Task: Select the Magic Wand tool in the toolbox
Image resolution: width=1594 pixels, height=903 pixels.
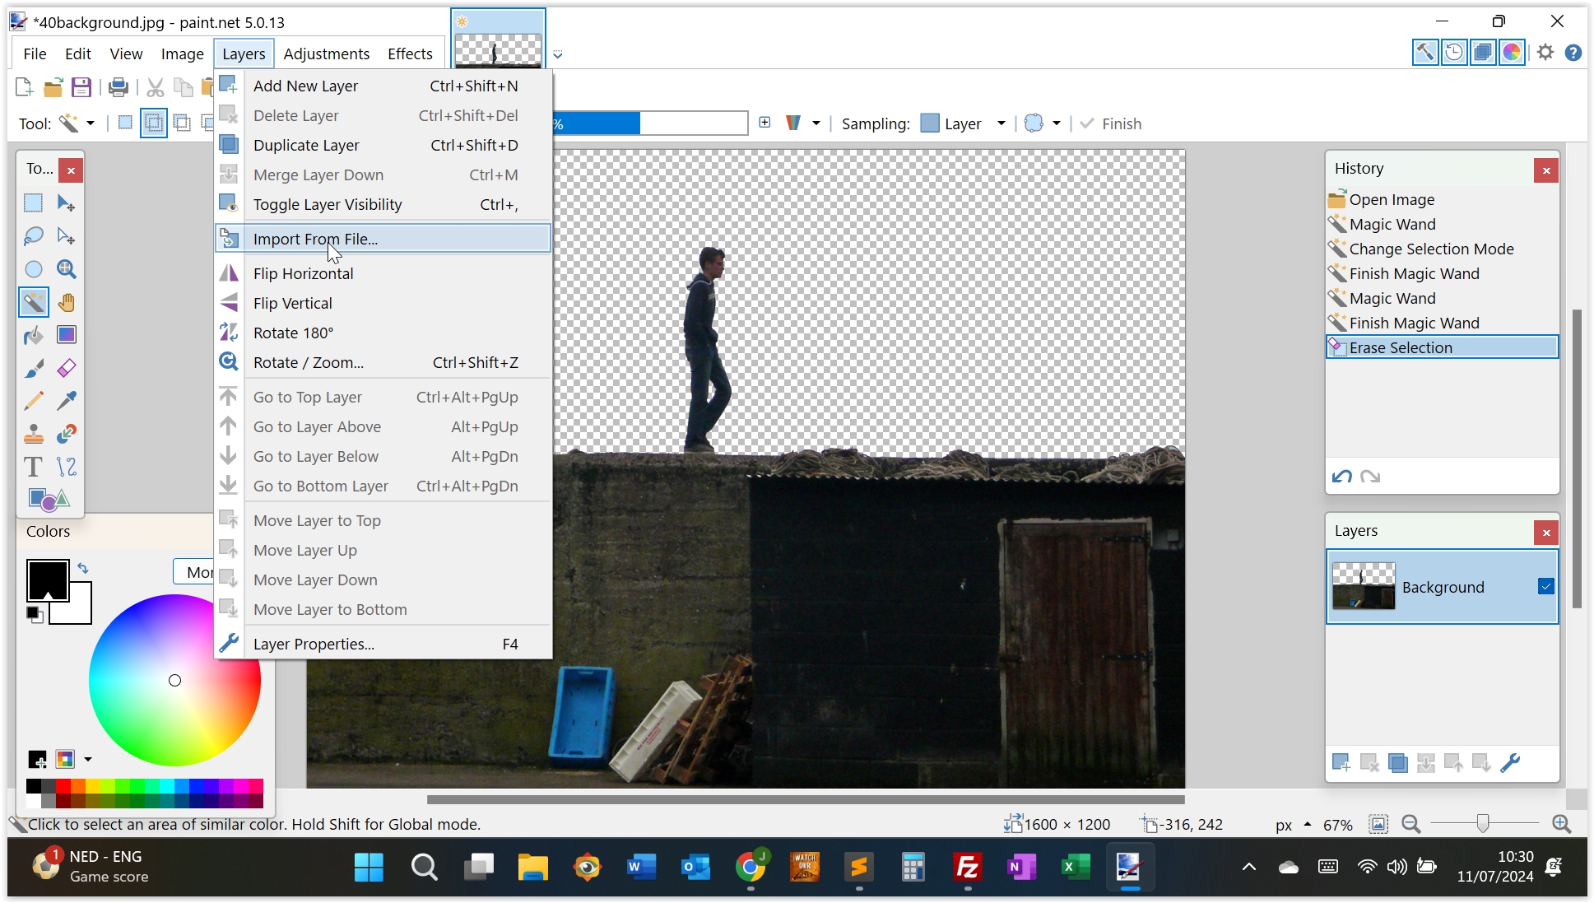Action: pos(34,302)
